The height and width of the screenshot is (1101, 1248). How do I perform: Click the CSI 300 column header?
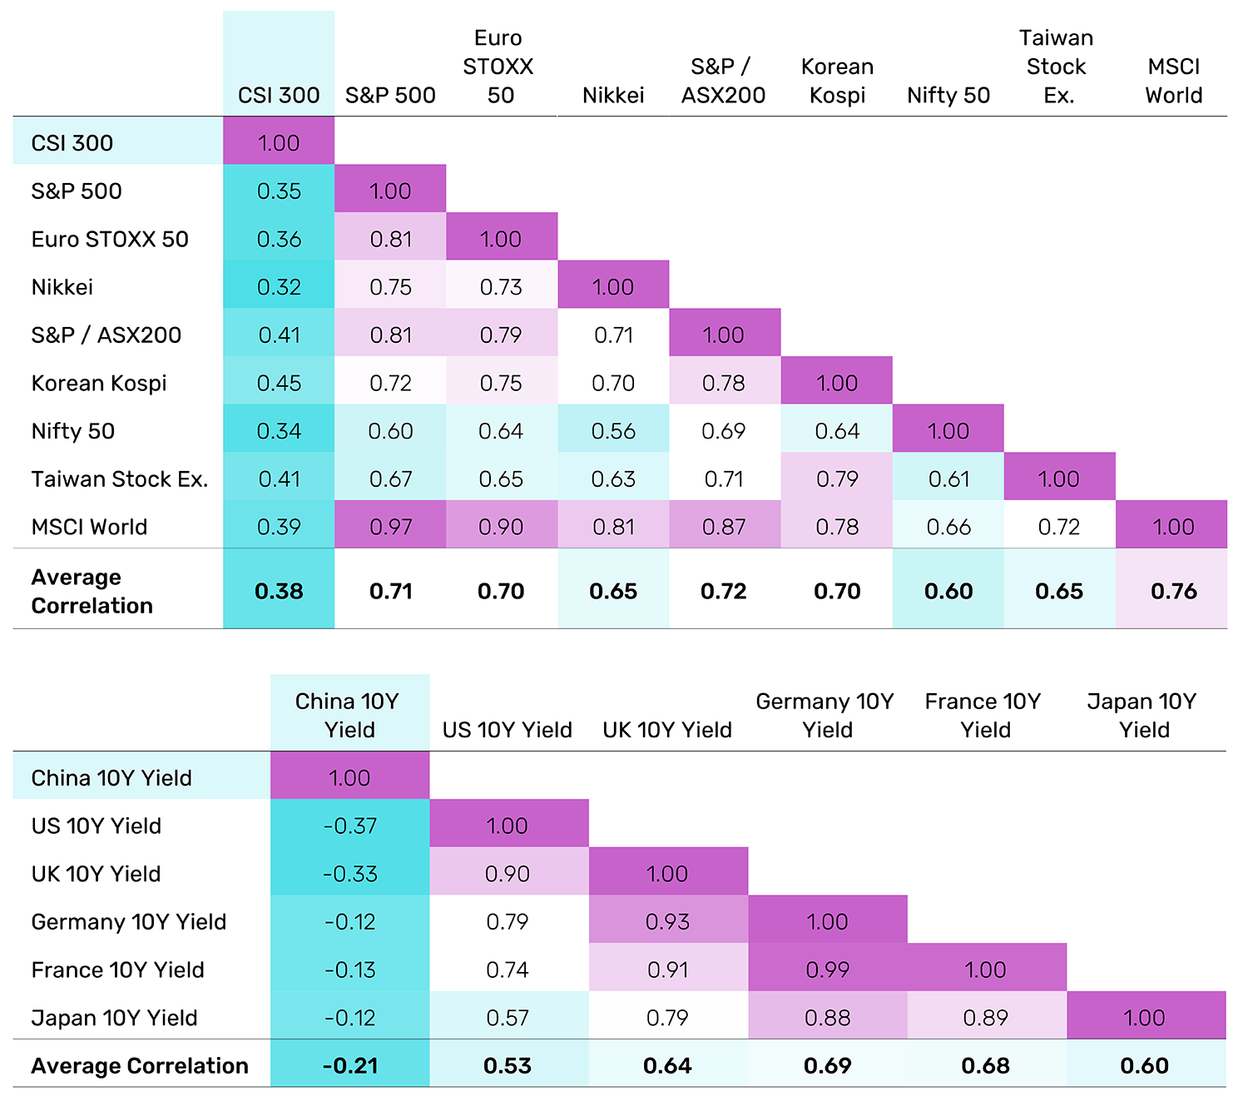(279, 95)
